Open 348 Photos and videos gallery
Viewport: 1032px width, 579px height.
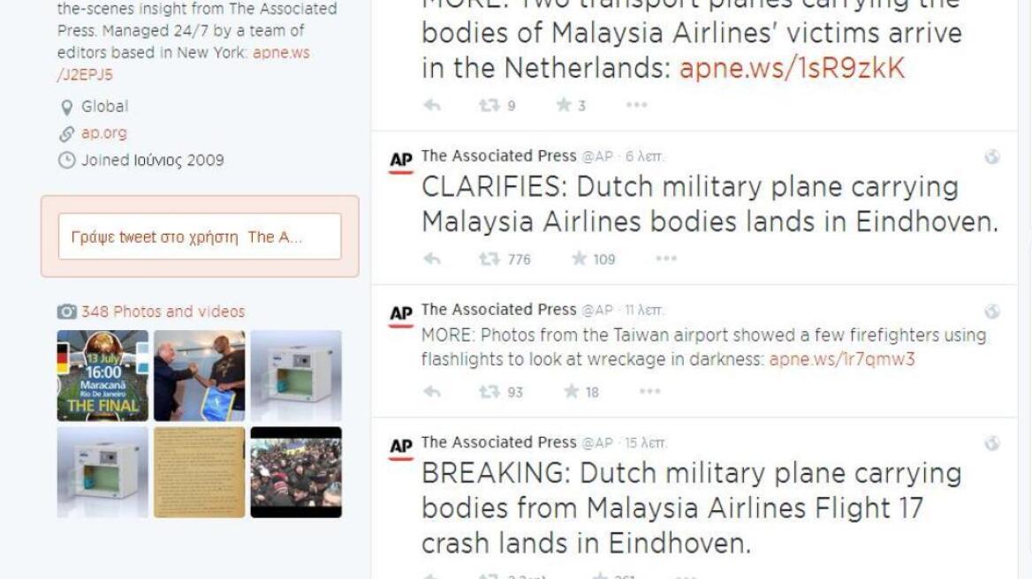[x=163, y=312]
